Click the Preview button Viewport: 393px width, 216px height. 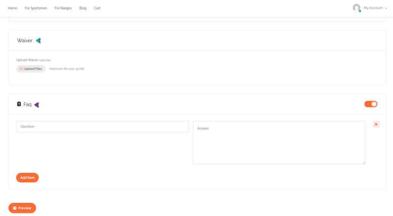(22, 208)
